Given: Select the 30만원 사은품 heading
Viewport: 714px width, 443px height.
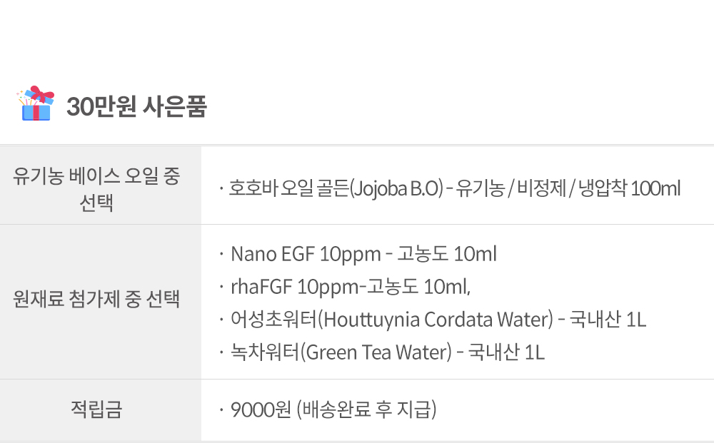Looking at the screenshot, I should pyautogui.click(x=136, y=106).
